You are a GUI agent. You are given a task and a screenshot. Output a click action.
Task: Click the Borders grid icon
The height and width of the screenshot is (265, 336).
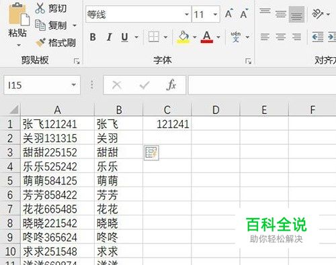coord(154,37)
